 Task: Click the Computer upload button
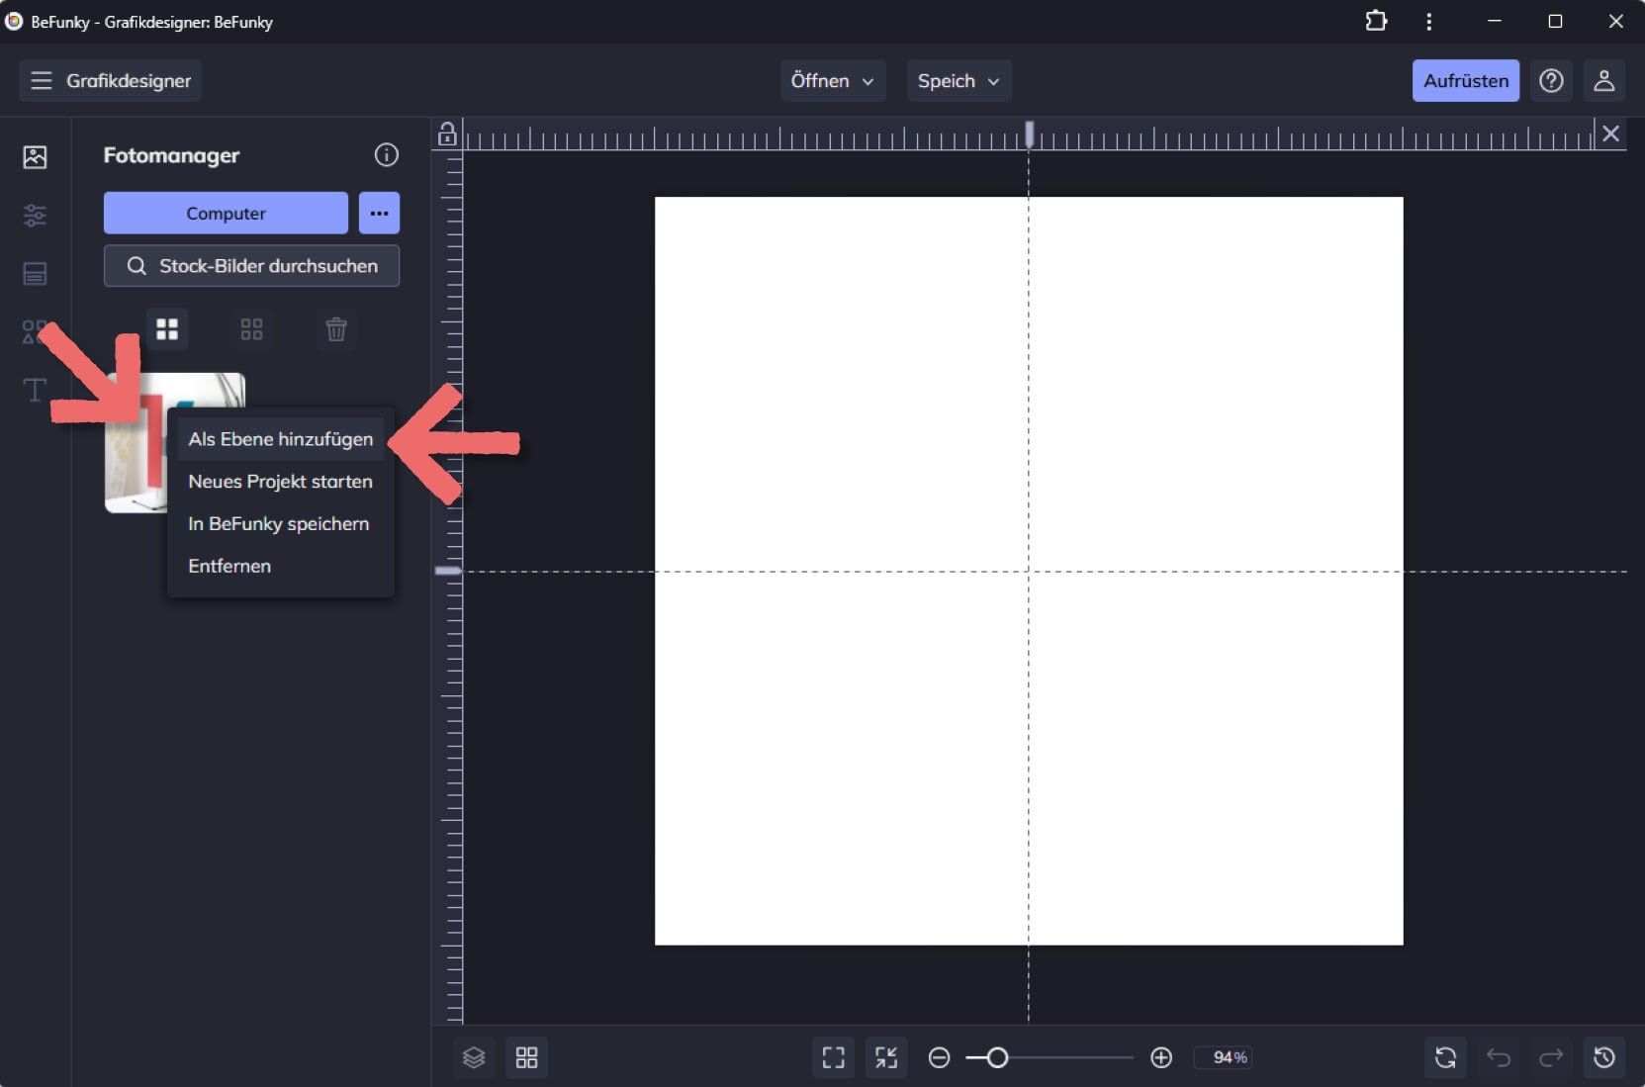[x=226, y=213]
